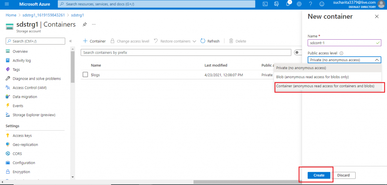The image size is (387, 185).
Task: Open the Help question mark
Action: [311, 4]
